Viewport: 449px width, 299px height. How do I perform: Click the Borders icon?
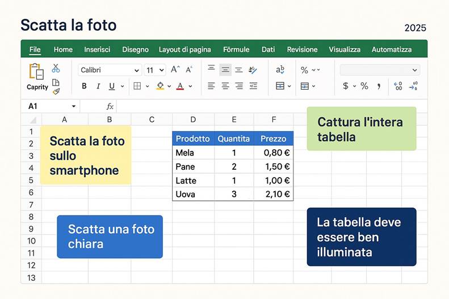tap(137, 86)
